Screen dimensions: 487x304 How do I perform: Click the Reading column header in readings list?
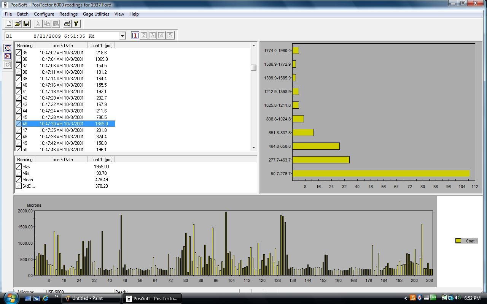click(25, 46)
